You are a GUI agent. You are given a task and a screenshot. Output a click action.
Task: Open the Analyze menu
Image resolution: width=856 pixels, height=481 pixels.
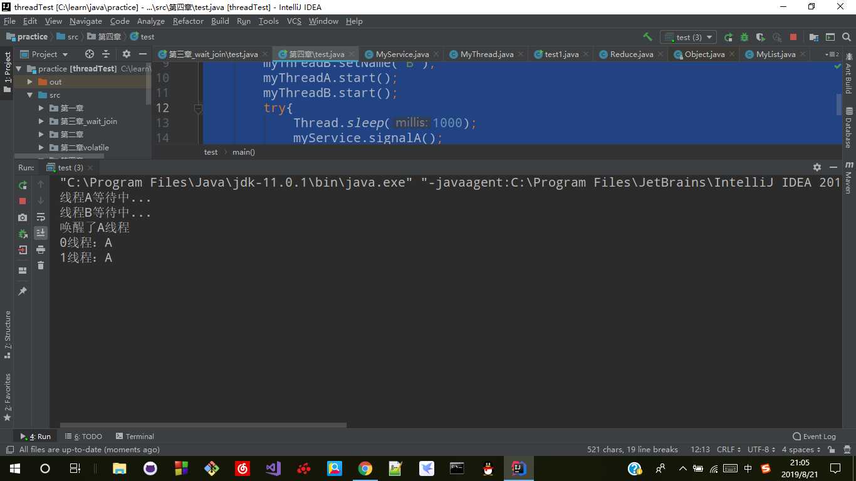click(151, 21)
